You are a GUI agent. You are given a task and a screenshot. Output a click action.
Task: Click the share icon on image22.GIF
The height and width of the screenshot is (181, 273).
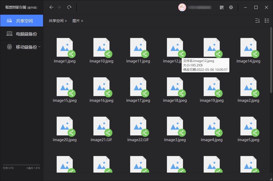pyautogui.click(x=145, y=133)
